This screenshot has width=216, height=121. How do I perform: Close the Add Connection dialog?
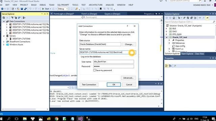pyautogui.click(x=135, y=26)
